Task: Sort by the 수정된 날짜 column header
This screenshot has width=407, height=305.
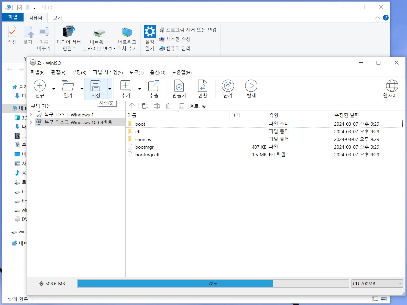Action: point(368,115)
